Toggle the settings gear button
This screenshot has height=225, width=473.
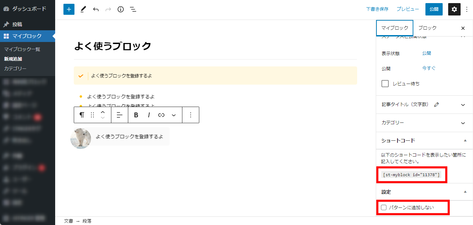click(x=454, y=9)
